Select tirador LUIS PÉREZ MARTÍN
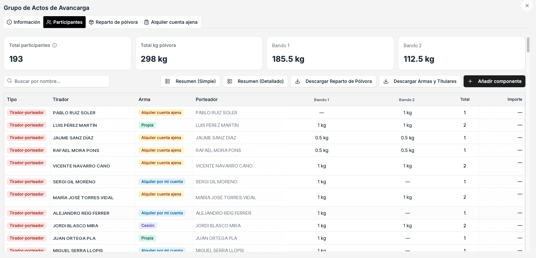Image resolution: width=536 pixels, height=258 pixels. pyautogui.click(x=75, y=125)
